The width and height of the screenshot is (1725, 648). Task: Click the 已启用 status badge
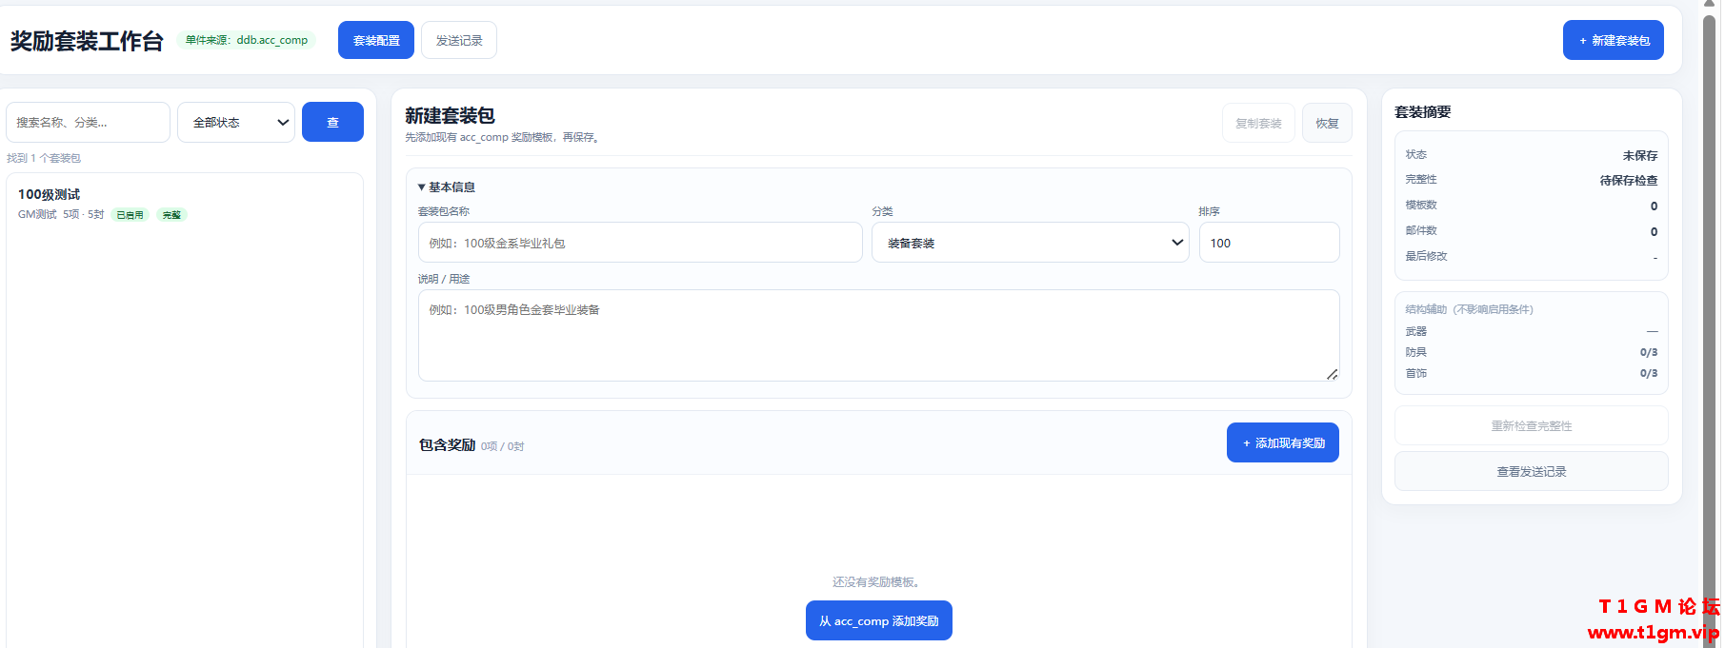(x=130, y=215)
